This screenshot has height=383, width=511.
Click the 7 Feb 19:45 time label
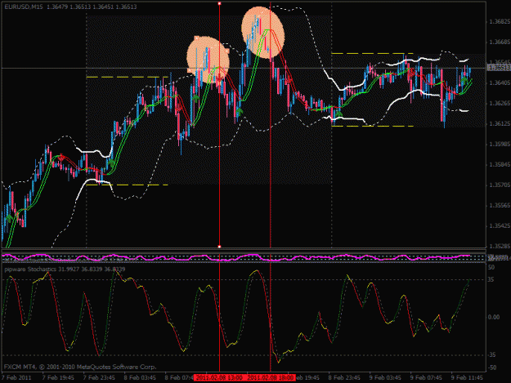(x=58, y=378)
